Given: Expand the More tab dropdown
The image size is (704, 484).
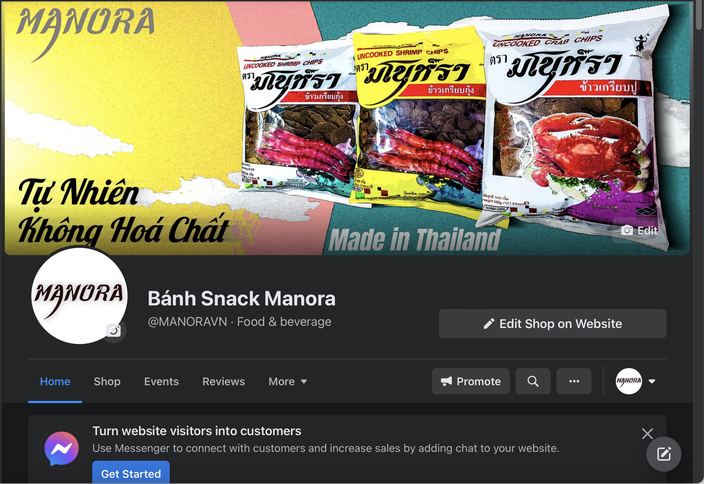Looking at the screenshot, I should (x=288, y=382).
